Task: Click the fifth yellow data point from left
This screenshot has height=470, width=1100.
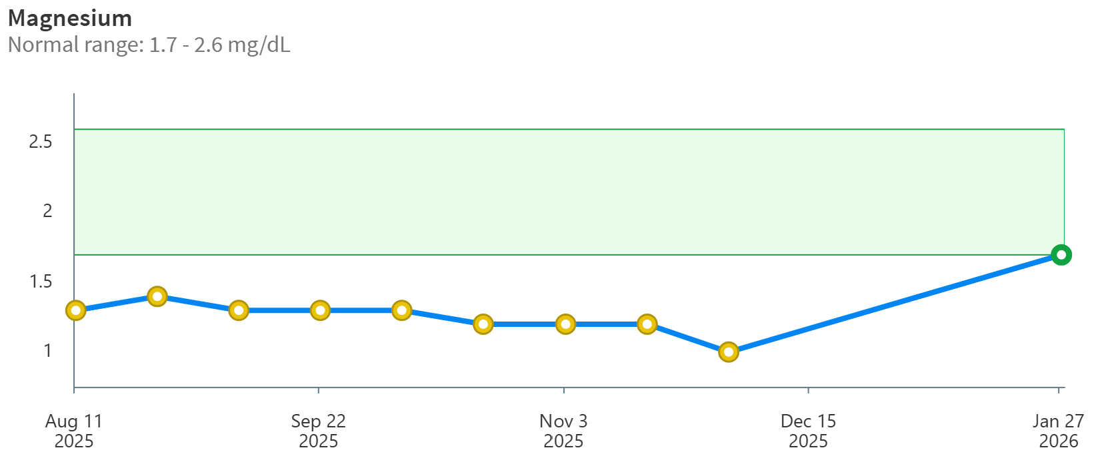Action: pyautogui.click(x=401, y=310)
